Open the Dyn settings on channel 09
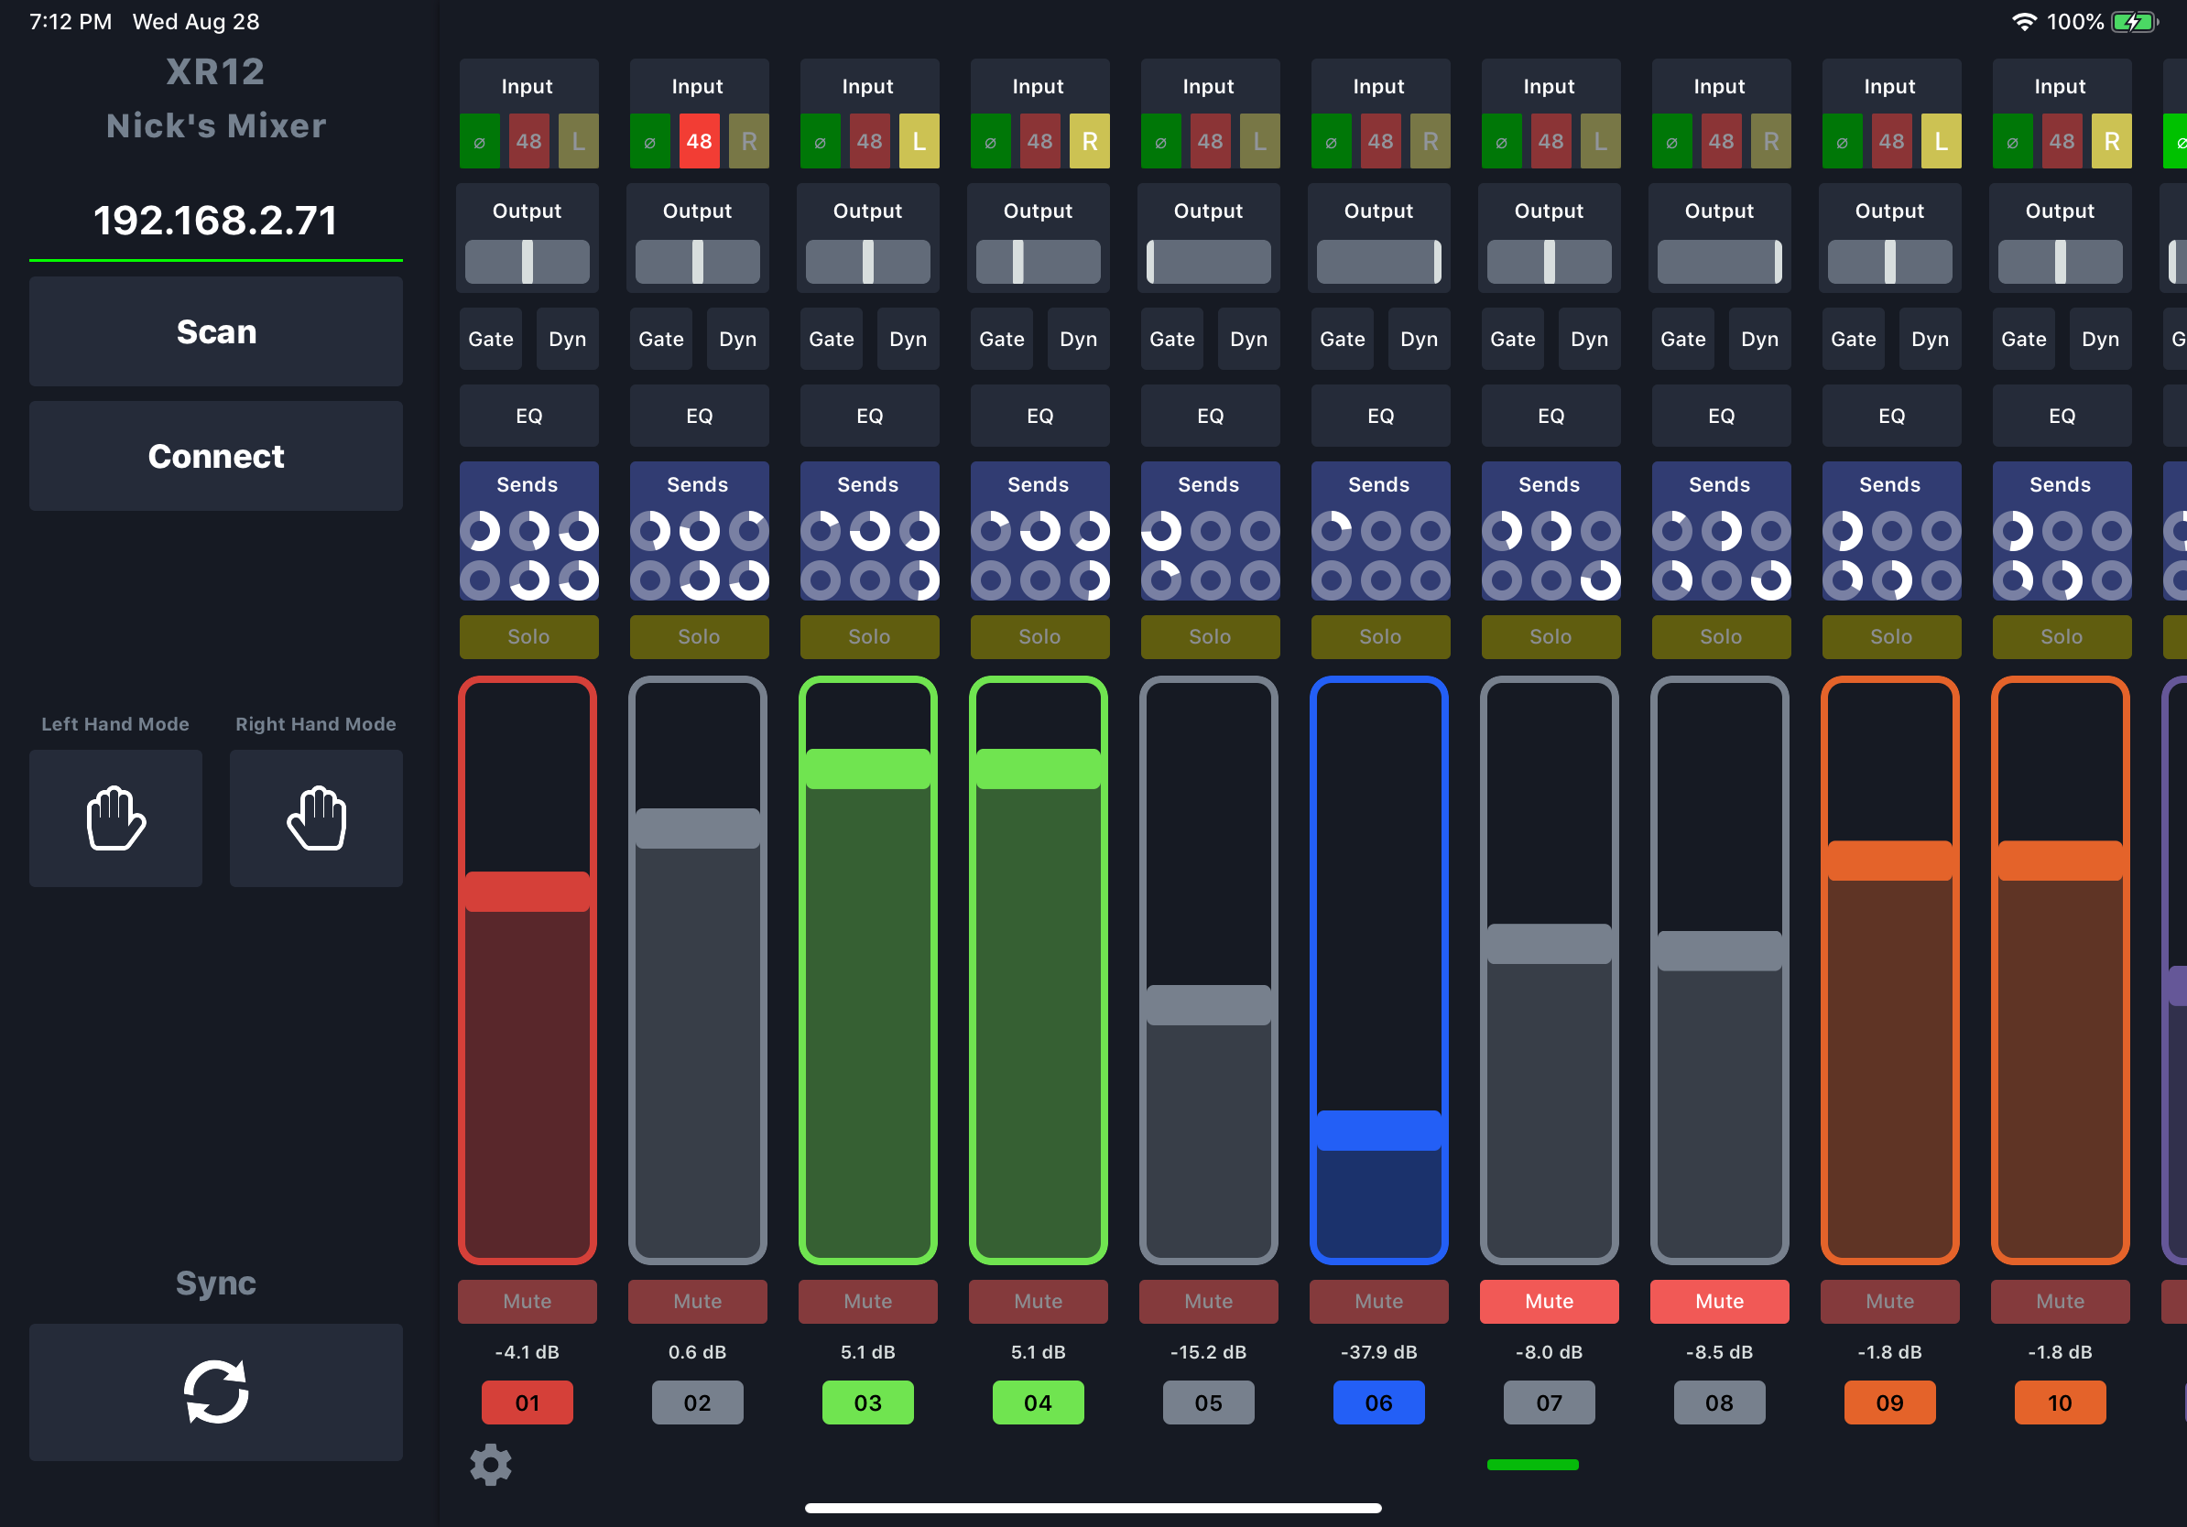 [1929, 339]
